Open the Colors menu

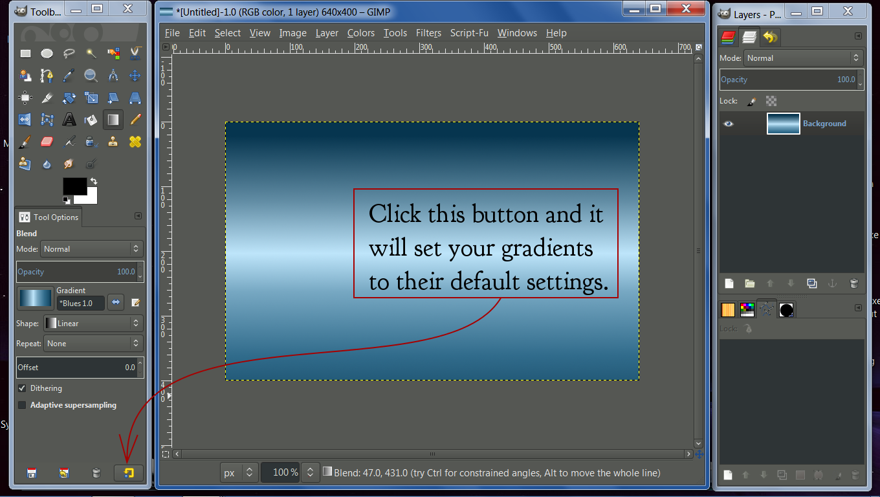pyautogui.click(x=360, y=33)
